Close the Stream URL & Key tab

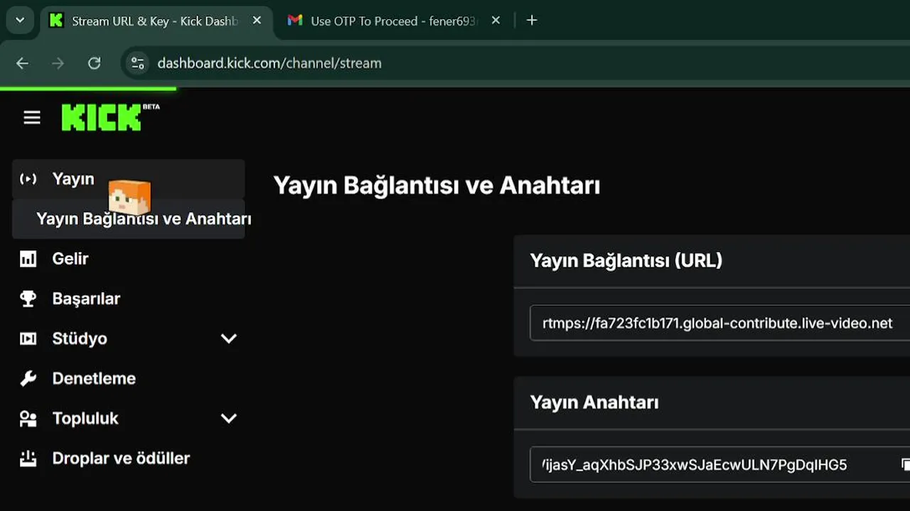pos(257,21)
